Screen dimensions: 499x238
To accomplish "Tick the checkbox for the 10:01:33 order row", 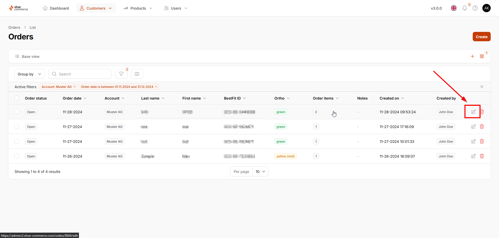I will pos(17,142).
